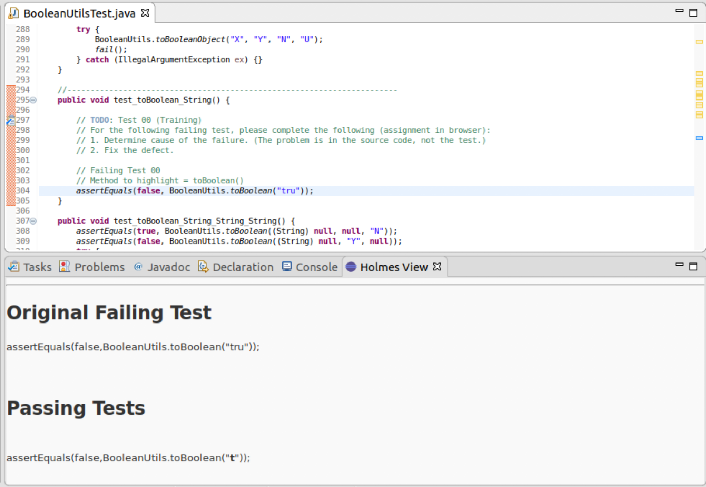This screenshot has width=706, height=487.
Task: Click the blue overview ruler marker
Action: (x=699, y=138)
